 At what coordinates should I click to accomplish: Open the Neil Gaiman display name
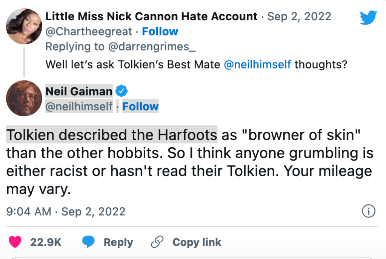[x=79, y=91]
